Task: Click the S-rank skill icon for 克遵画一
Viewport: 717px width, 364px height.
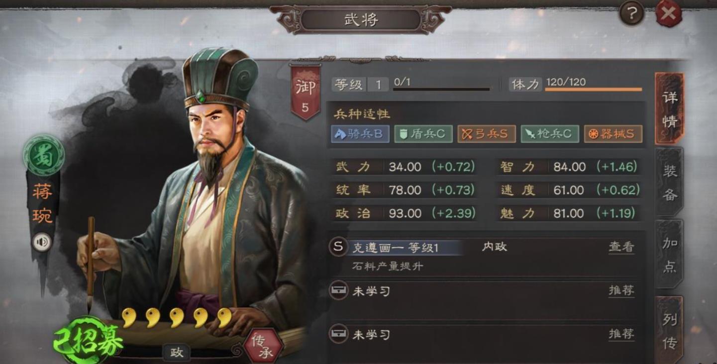Action: pos(338,247)
